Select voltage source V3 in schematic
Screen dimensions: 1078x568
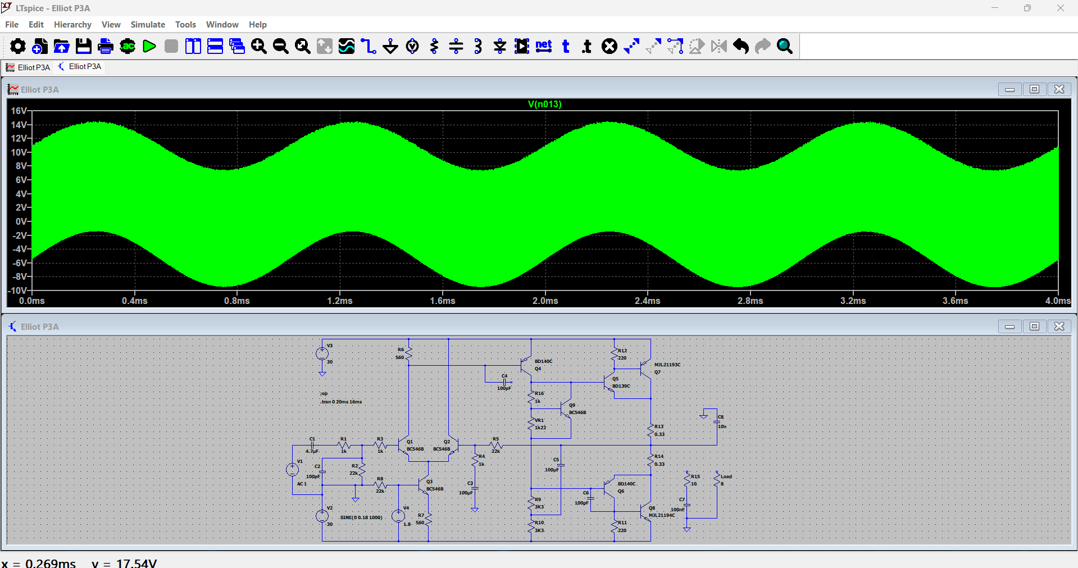322,353
